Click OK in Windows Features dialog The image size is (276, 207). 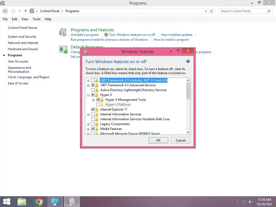pyautogui.click(x=158, y=140)
